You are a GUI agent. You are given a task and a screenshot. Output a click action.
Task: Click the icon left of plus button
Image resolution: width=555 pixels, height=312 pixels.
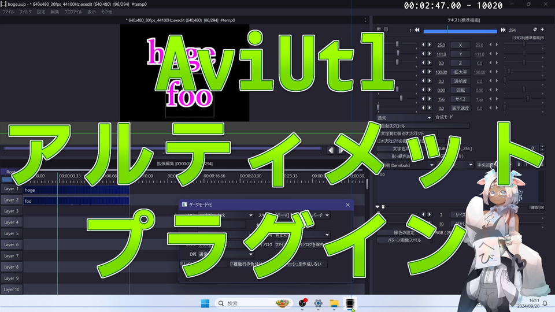pos(535,29)
